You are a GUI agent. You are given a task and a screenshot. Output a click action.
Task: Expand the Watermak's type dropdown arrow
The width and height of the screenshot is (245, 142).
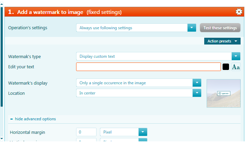point(236,56)
